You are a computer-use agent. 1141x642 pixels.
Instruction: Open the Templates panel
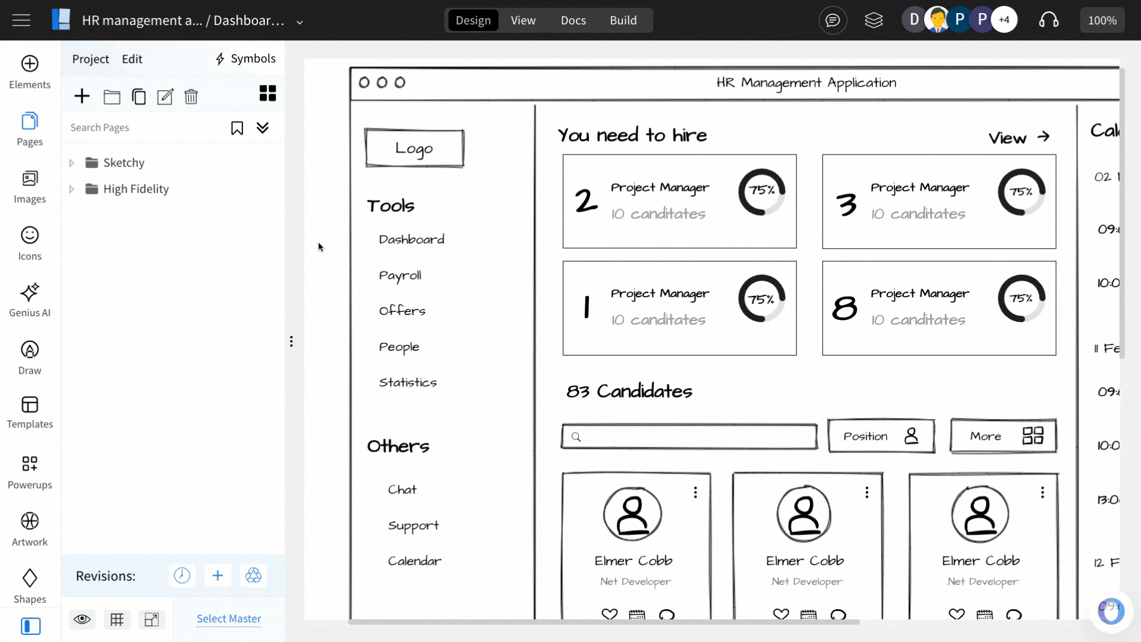point(30,411)
